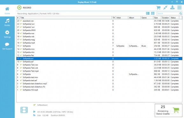Select the Softpedia.WMV row
This screenshot has height=118, width=184.
point(99,30)
